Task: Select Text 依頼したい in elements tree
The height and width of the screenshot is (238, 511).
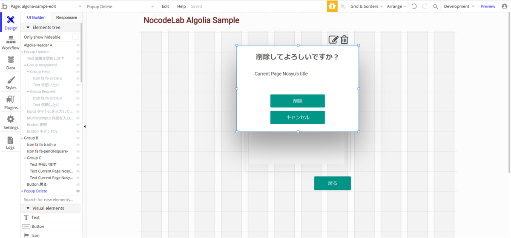Action: coord(46,105)
